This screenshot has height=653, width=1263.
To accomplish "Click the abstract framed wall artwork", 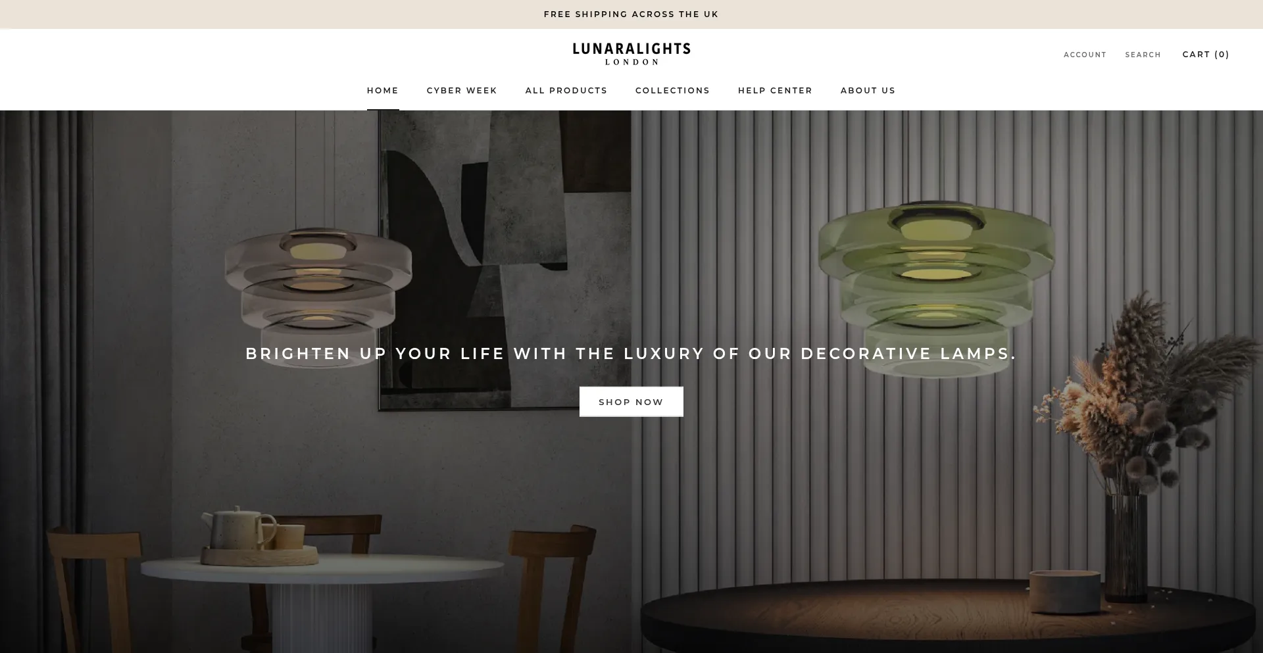I will click(x=505, y=260).
